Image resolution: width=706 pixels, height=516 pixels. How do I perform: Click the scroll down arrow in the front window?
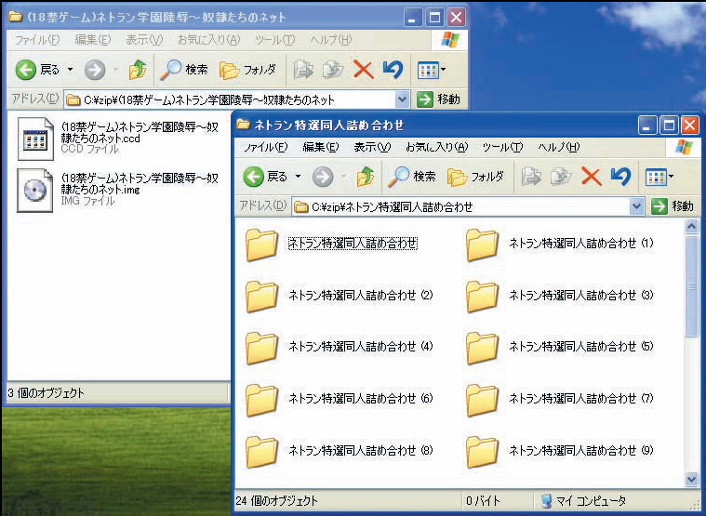pos(692,479)
